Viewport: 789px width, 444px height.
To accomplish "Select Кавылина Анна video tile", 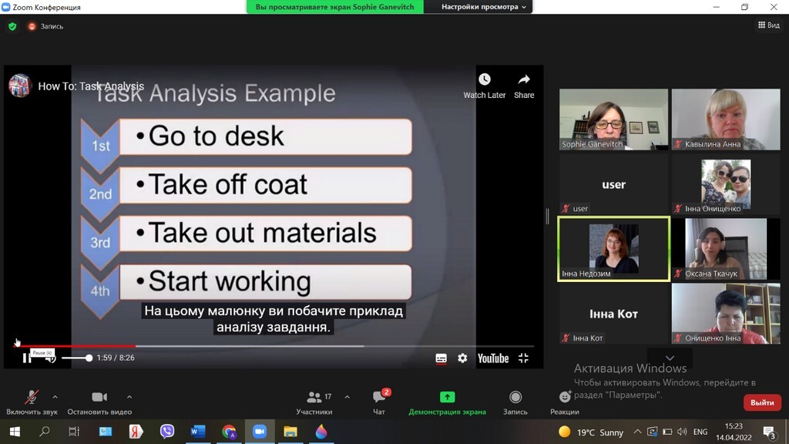I will [726, 119].
